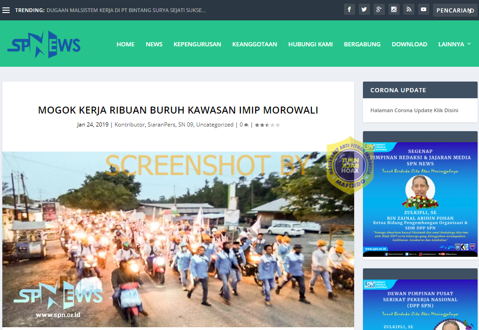Open the hamburger menu icon
The width and height of the screenshot is (479, 330).
pyautogui.click(x=6, y=10)
